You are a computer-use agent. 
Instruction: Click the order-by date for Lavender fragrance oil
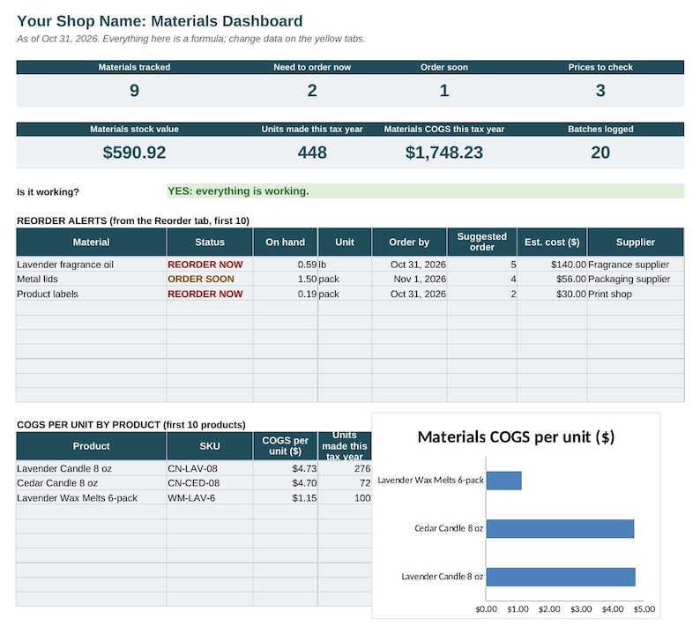coord(409,265)
